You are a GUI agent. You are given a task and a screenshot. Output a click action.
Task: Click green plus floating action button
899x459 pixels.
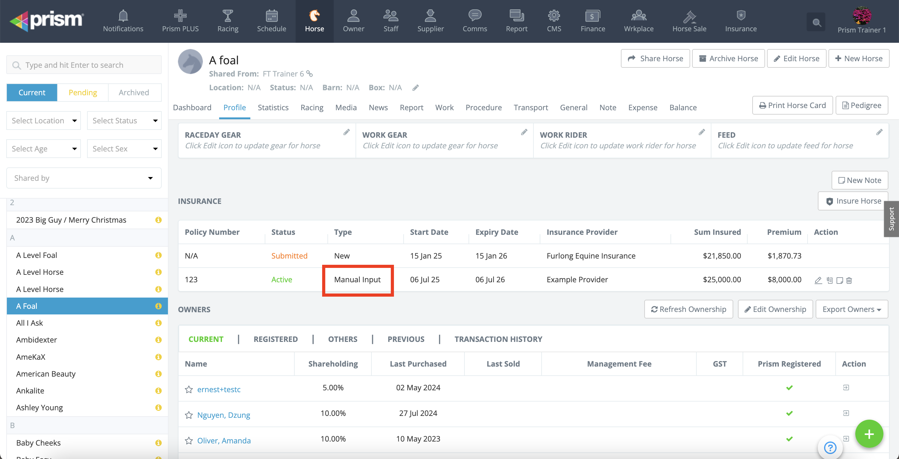(869, 434)
